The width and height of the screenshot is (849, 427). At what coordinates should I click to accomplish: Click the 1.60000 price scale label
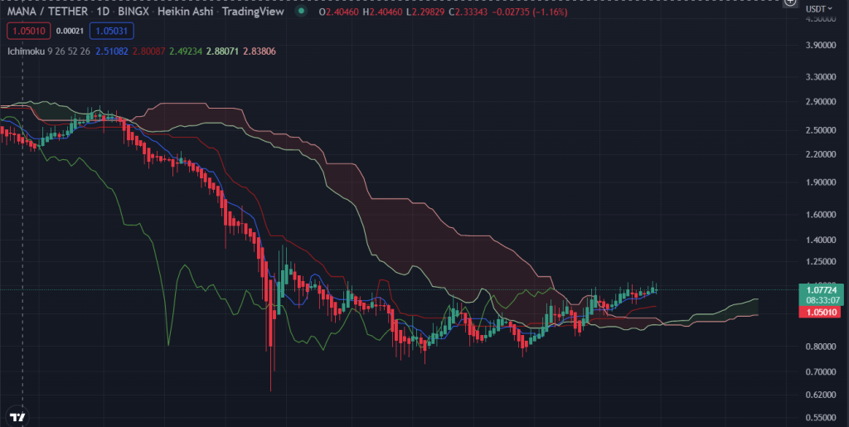(x=821, y=214)
